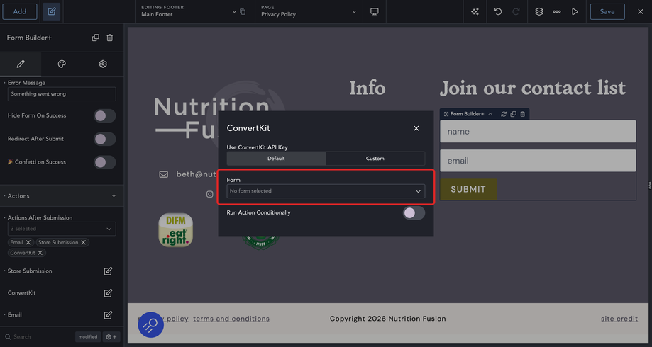Click the redo arrow icon
652x347 pixels.
click(x=516, y=11)
